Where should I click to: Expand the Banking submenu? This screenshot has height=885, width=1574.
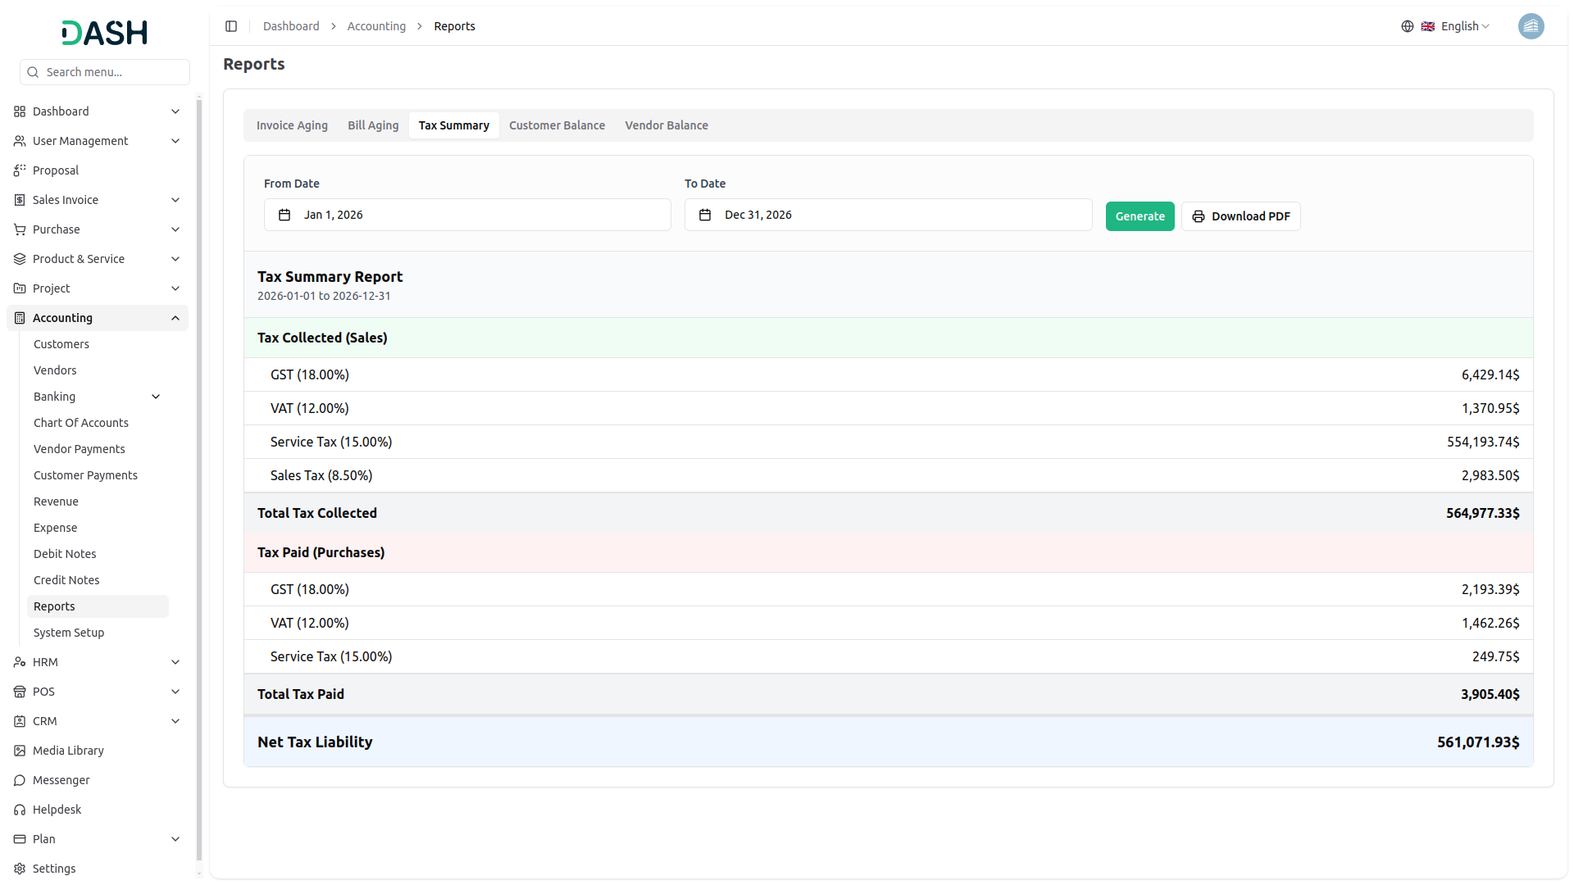pos(156,397)
